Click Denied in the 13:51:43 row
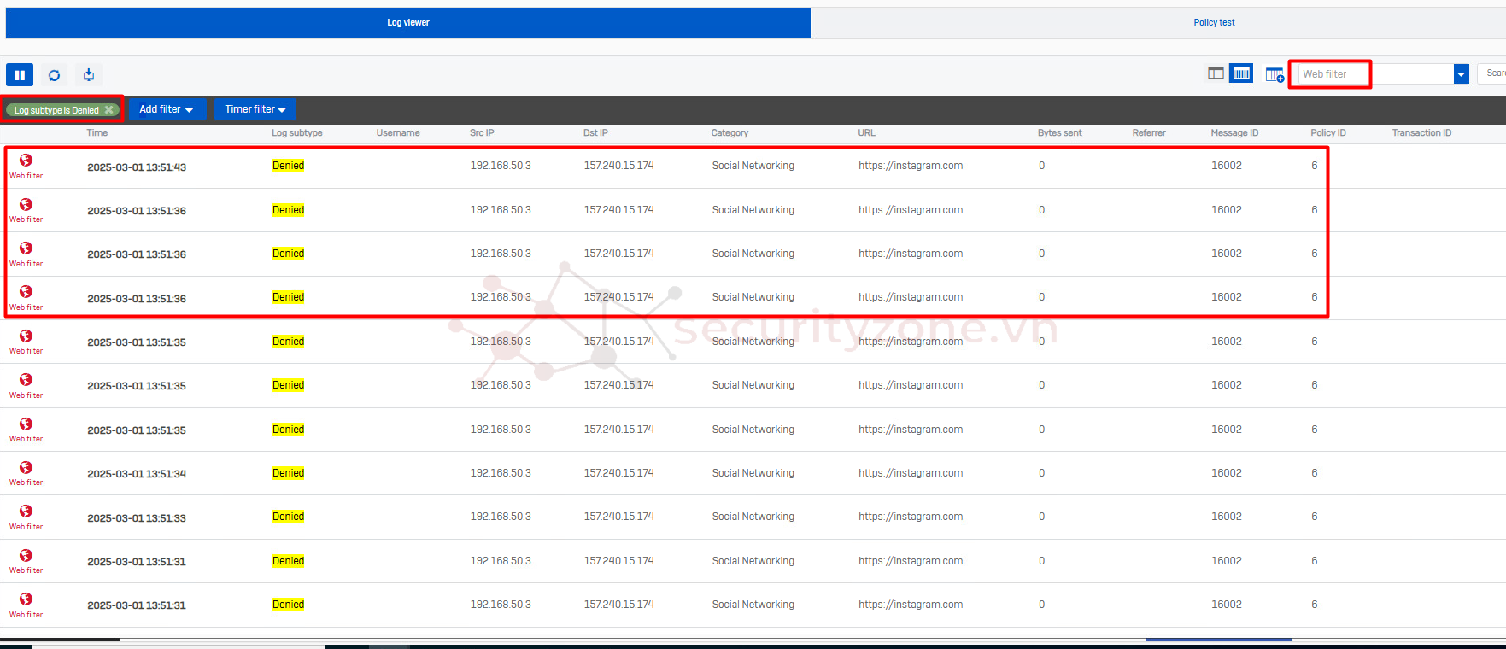1506x649 pixels. pos(289,166)
